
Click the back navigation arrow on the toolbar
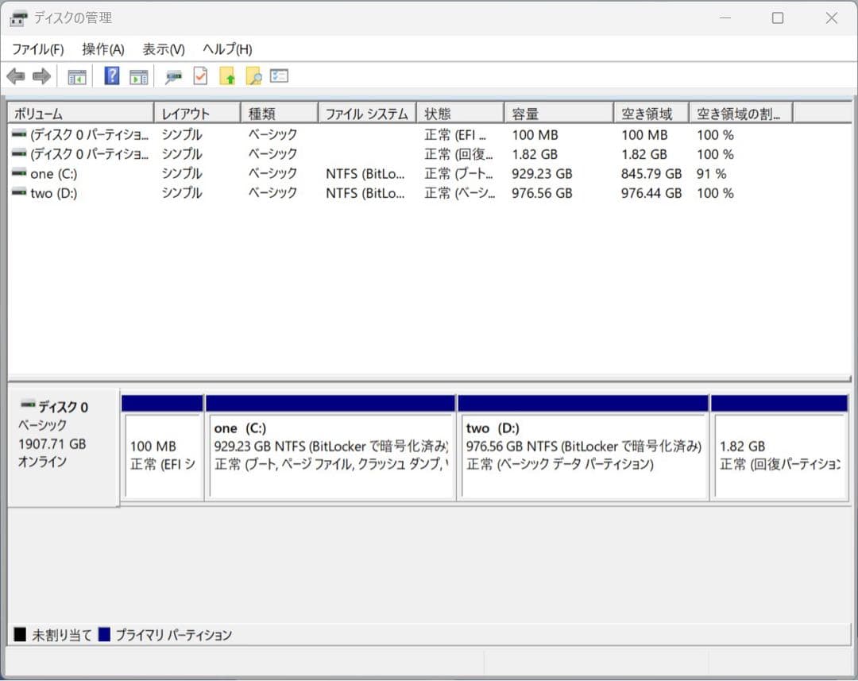(x=14, y=75)
